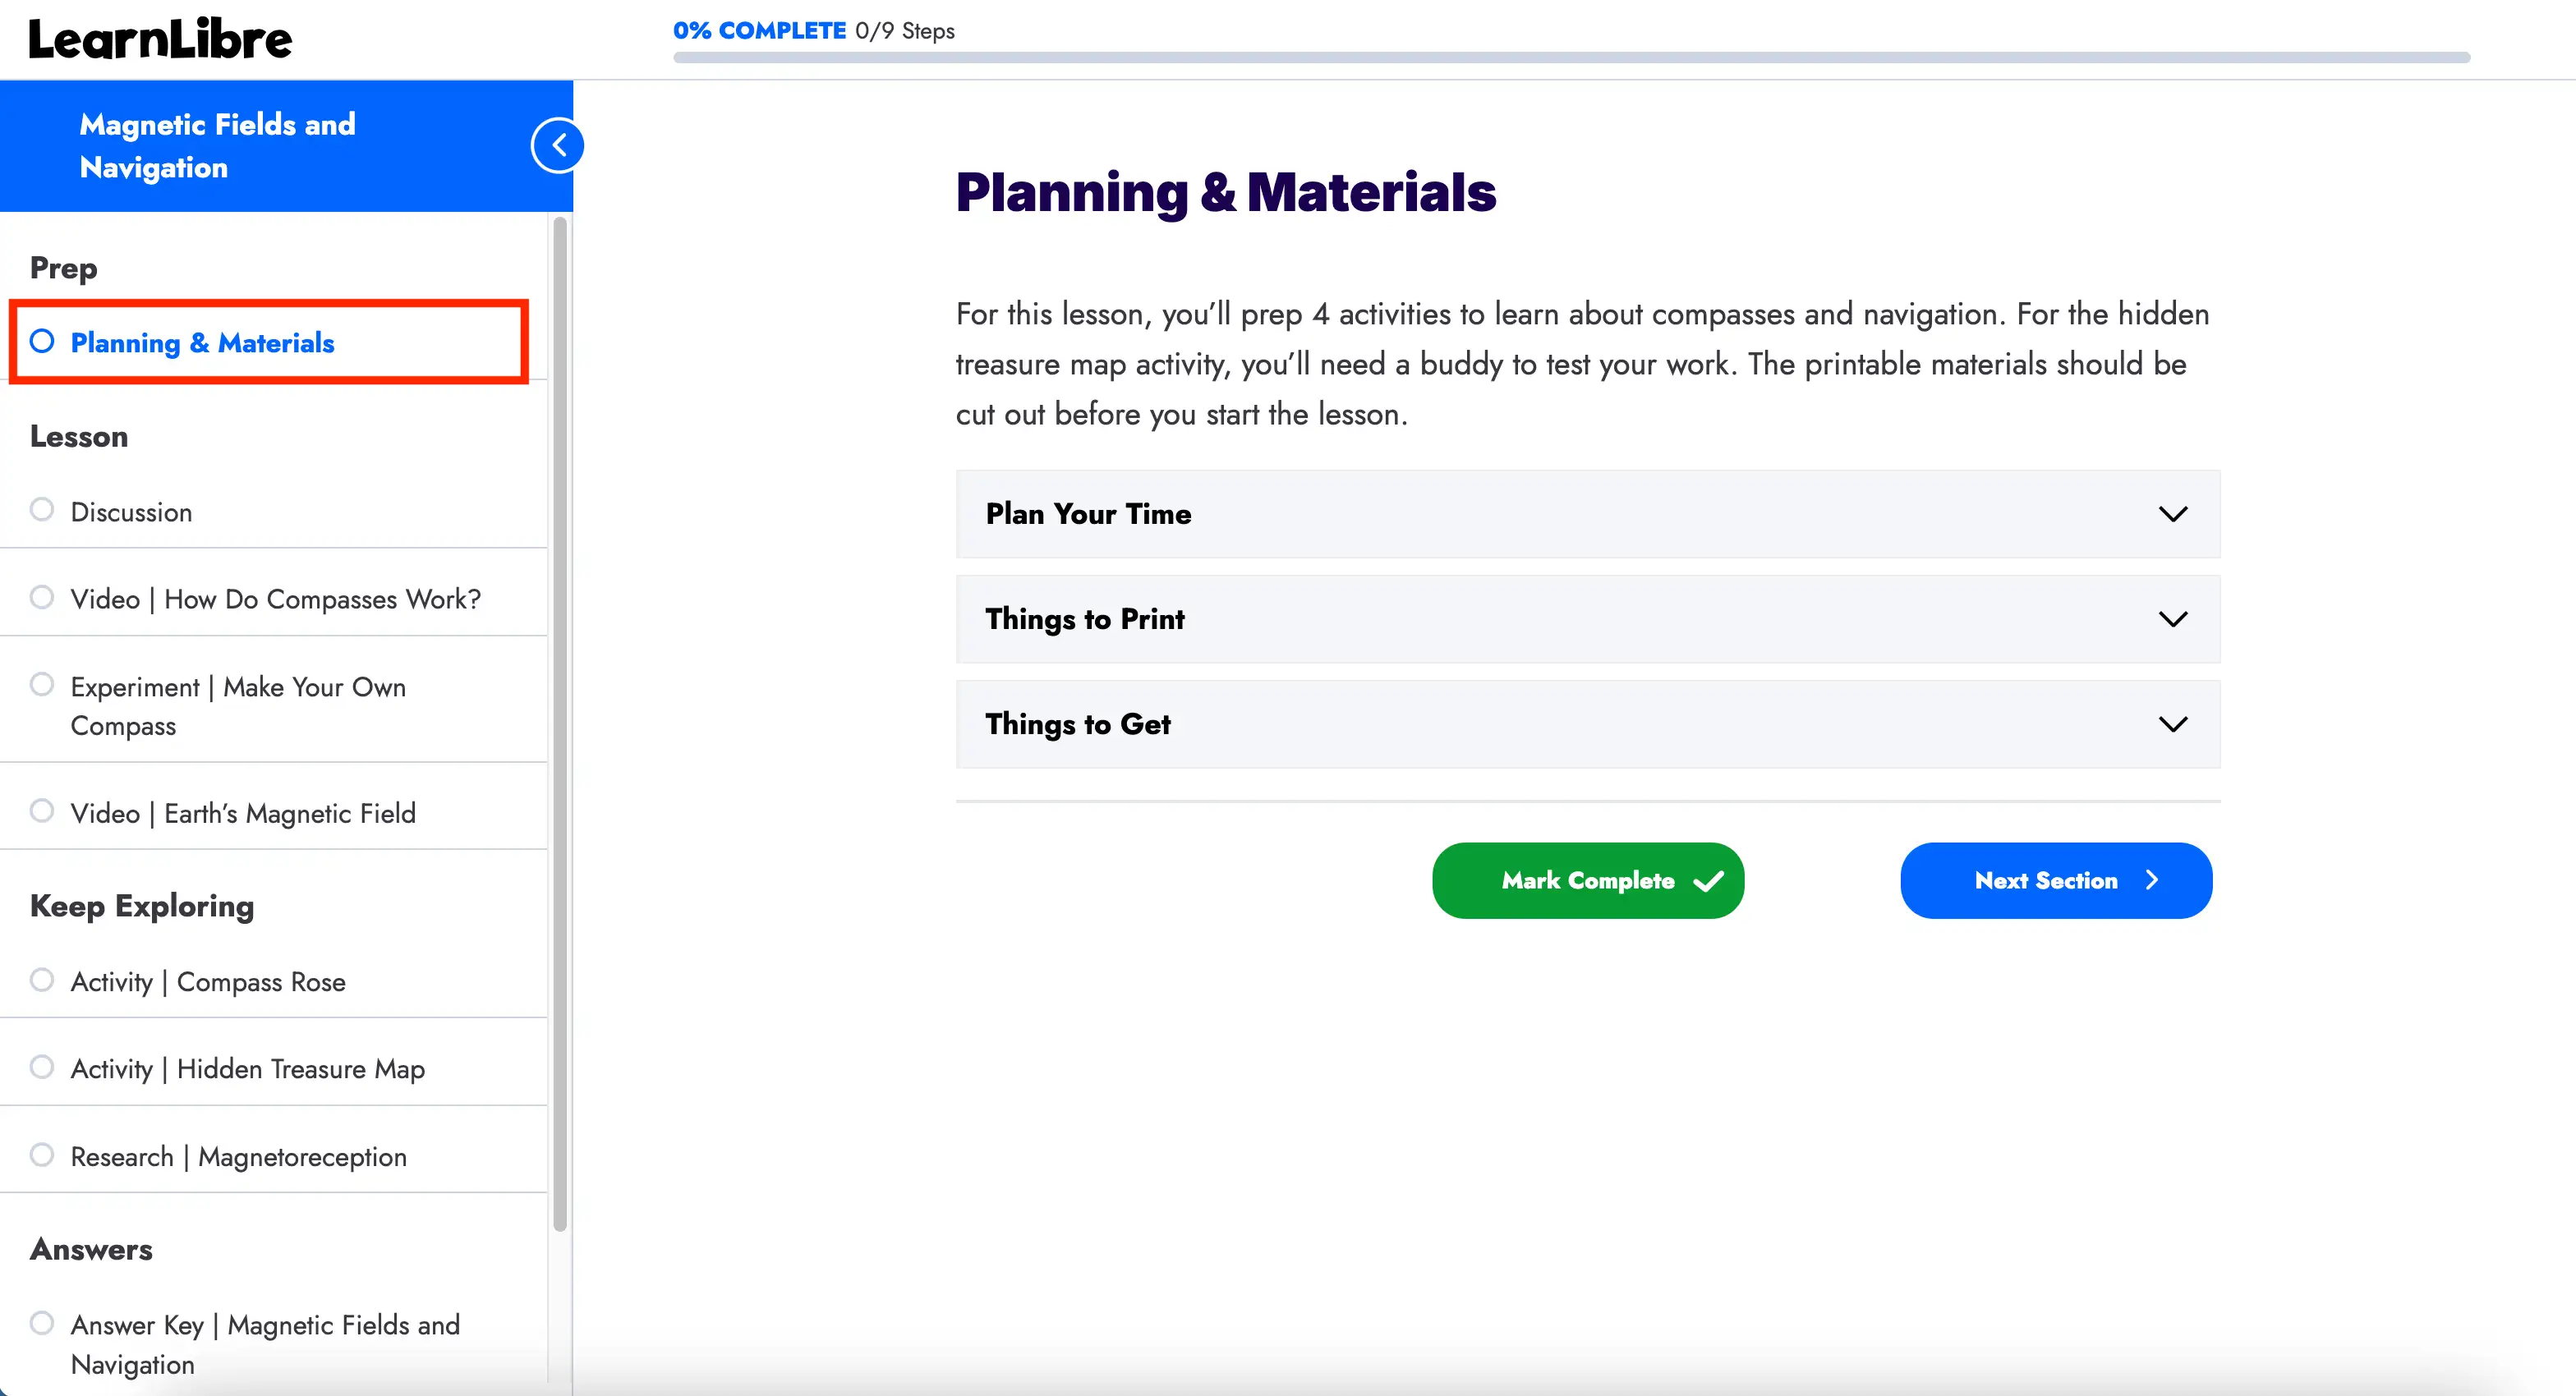Open Activity | Hidden Treasure Map
2576x1396 pixels.
pyautogui.click(x=247, y=1068)
